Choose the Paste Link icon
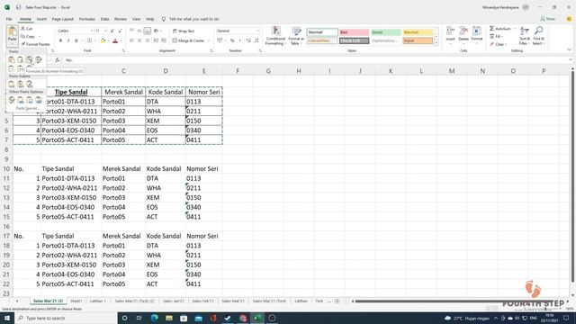This screenshot has width=576, height=324. click(20, 100)
